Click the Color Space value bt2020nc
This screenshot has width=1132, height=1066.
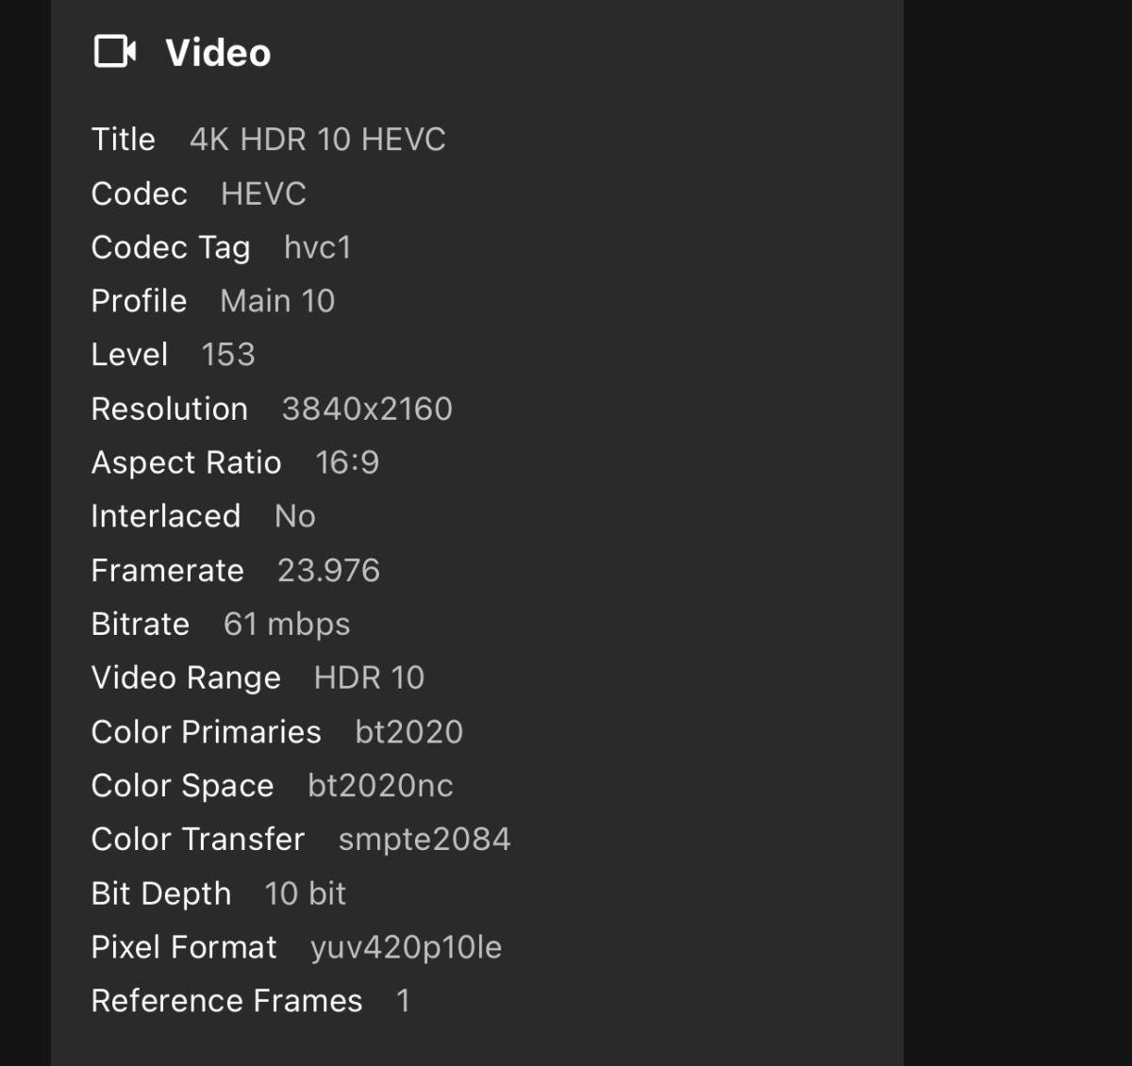pos(380,786)
